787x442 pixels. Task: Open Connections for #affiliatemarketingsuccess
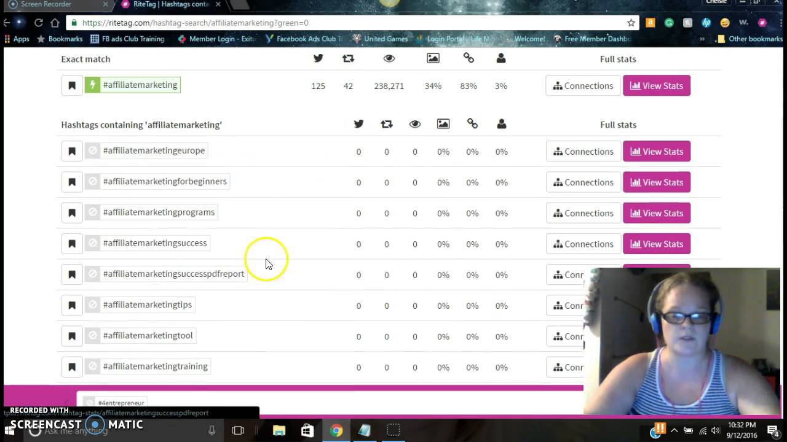pos(583,244)
